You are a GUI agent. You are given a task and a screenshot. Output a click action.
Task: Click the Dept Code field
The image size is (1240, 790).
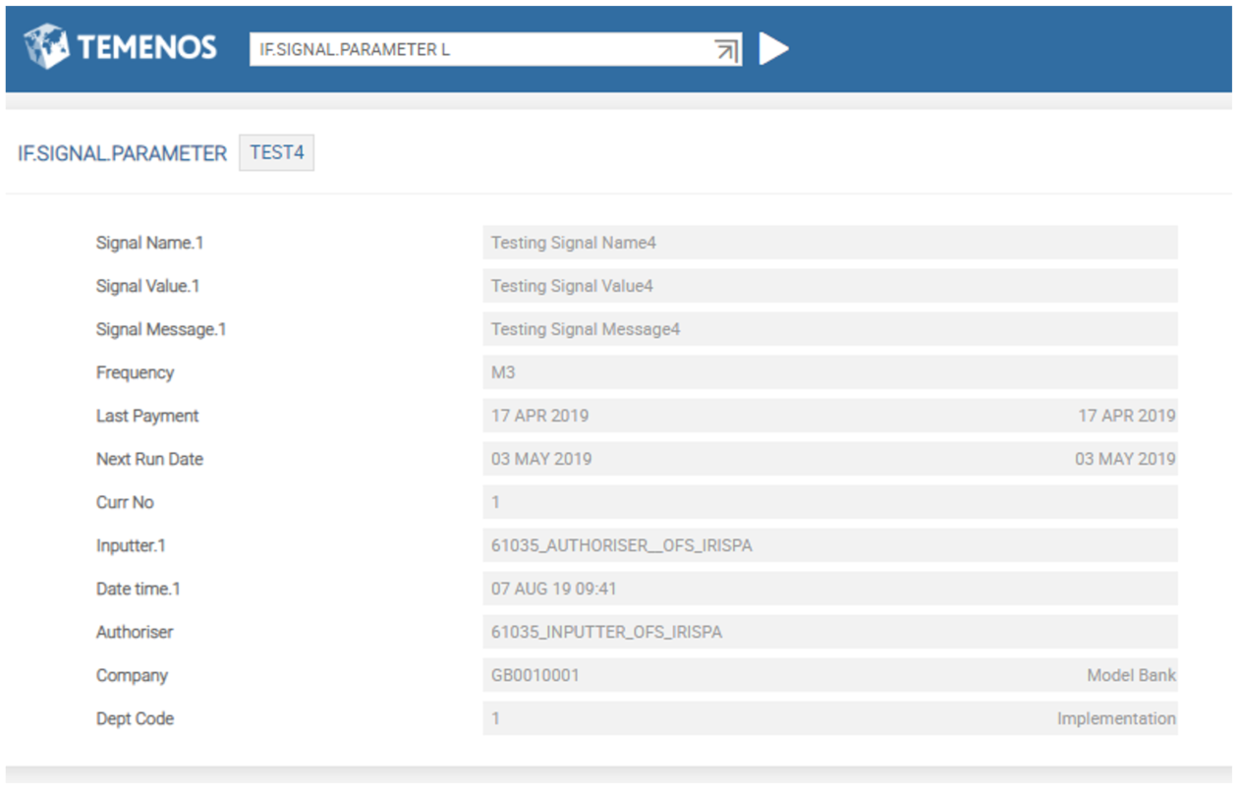(829, 718)
